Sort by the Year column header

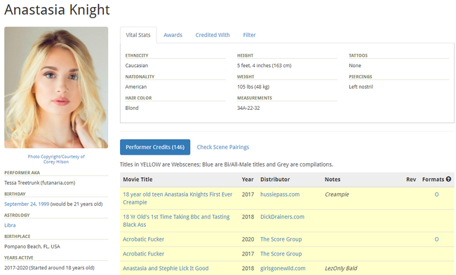[x=248, y=179]
